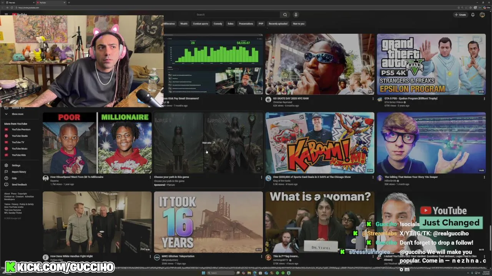
Task: Open the KABOOM sports card thumbnail
Action: pyautogui.click(x=319, y=143)
